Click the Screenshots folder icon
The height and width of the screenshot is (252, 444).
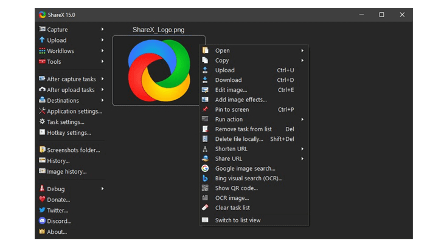[x=42, y=149]
